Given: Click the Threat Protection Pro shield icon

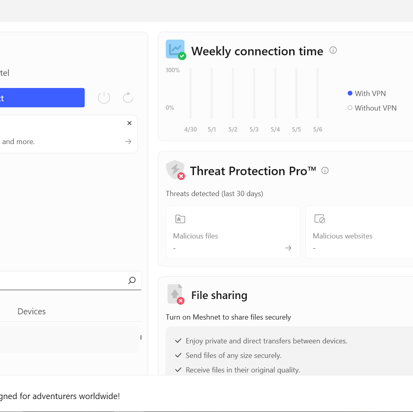Looking at the screenshot, I should [175, 170].
